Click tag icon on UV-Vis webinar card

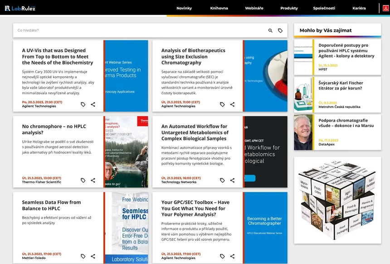(x=83, y=104)
